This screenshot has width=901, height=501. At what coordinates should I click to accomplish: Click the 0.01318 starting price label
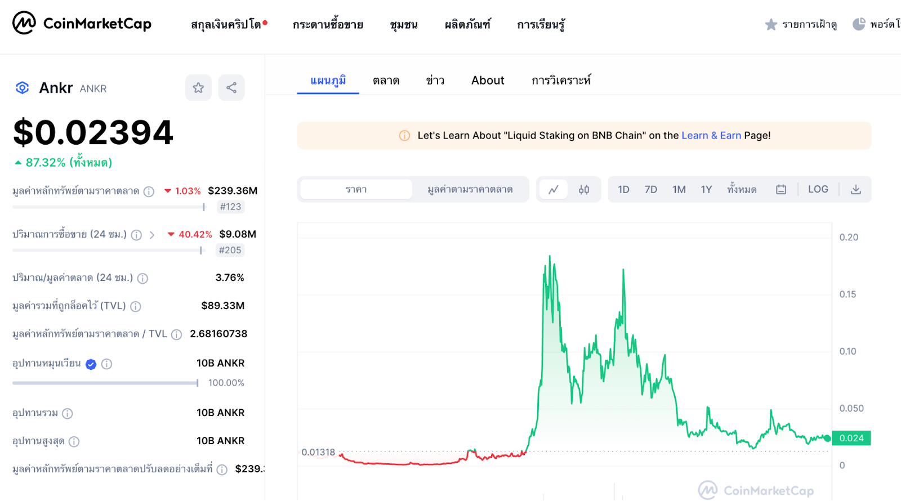click(318, 452)
